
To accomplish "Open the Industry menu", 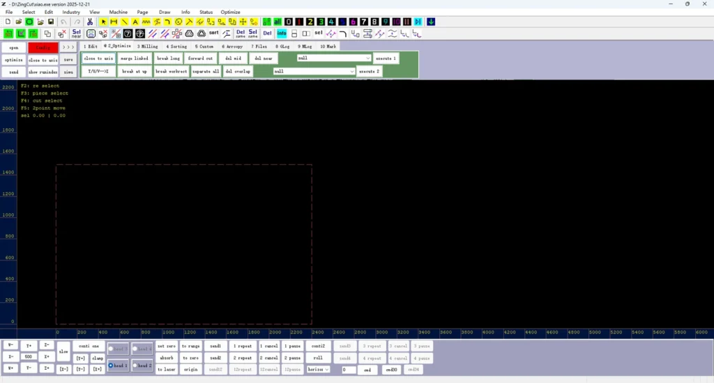I will click(x=71, y=13).
